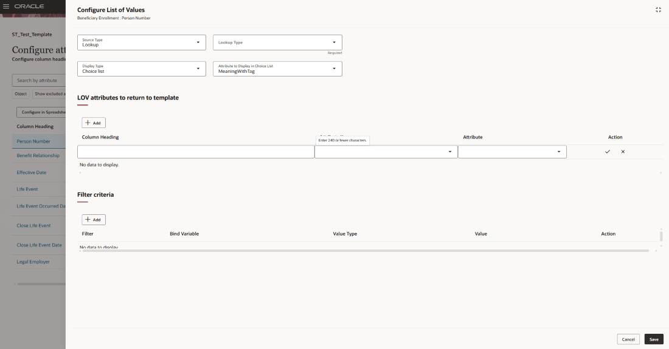The height and width of the screenshot is (349, 669).
Task: Add an LOV attribute to return to template
Action: 94,123
